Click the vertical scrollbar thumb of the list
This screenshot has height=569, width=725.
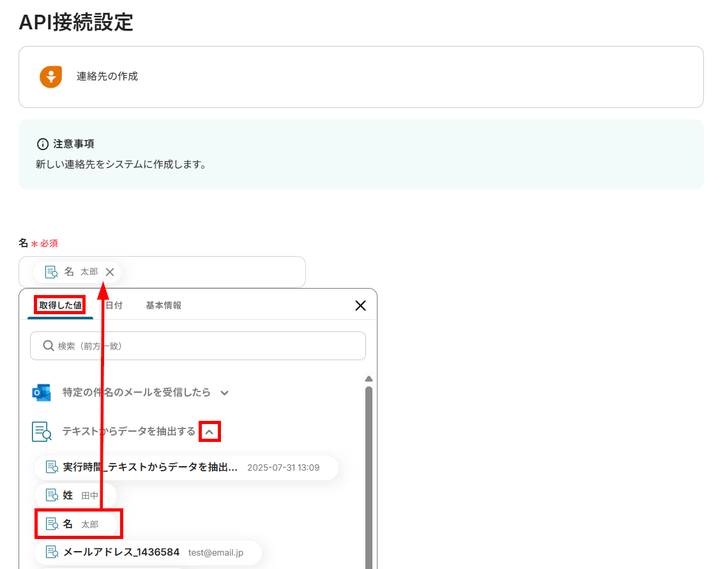[369, 478]
